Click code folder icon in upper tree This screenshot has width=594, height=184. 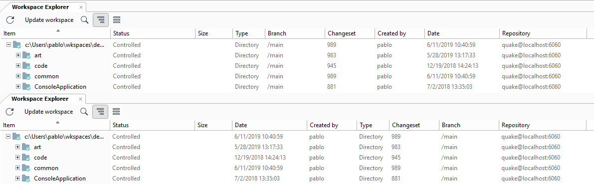point(26,65)
